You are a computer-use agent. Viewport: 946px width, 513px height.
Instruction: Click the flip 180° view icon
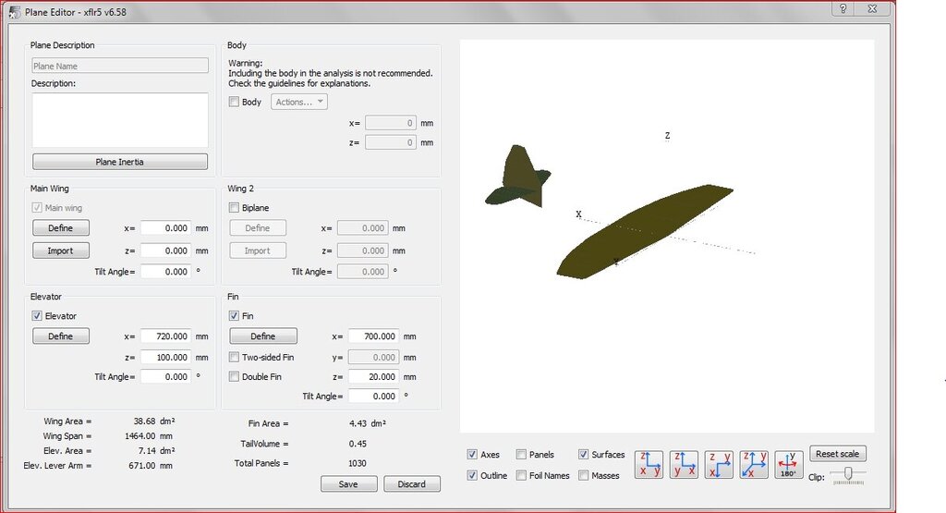(788, 464)
